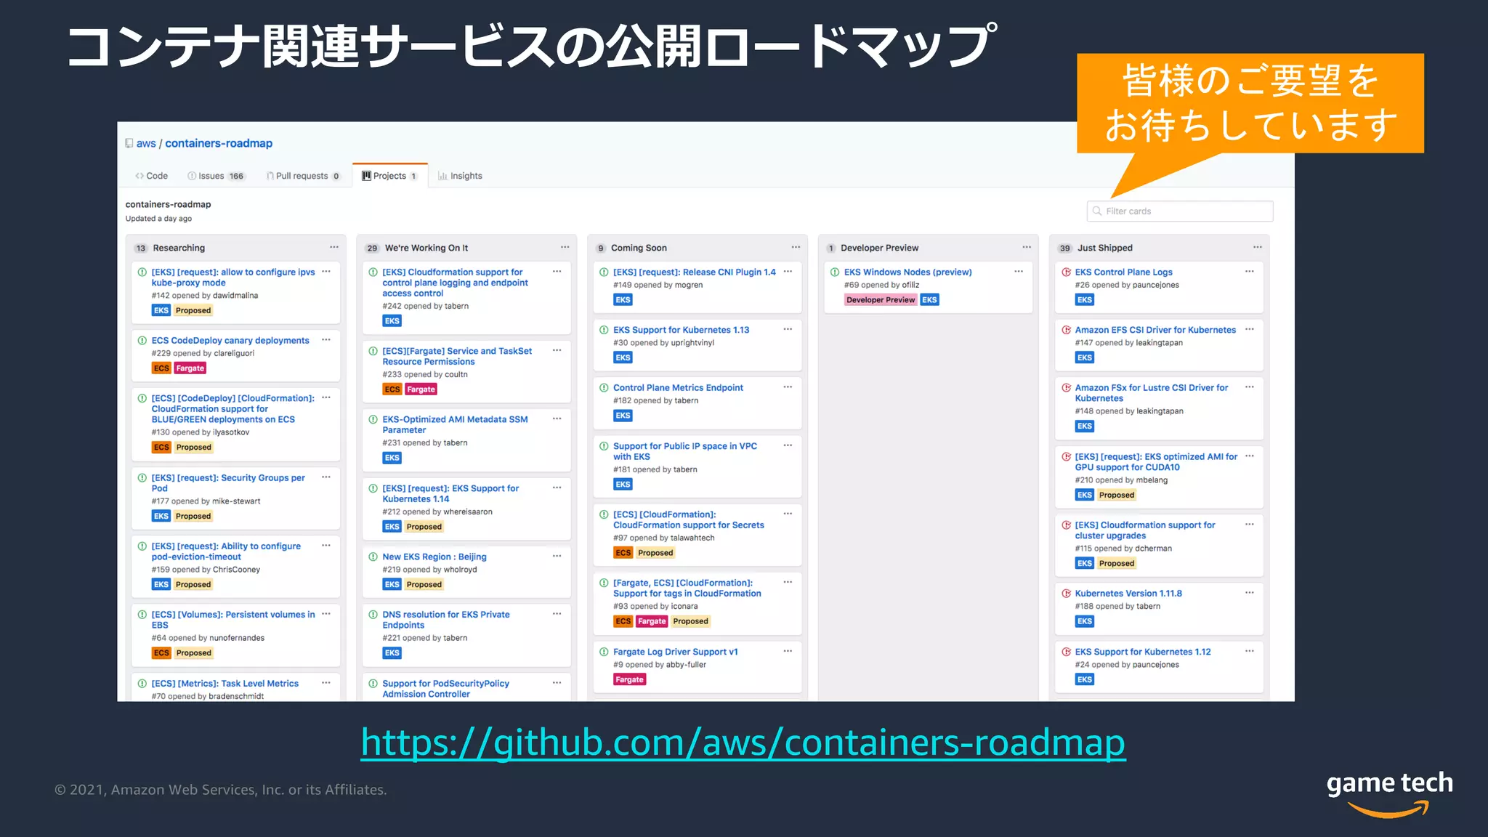Click the aws owner link
1488x837 pixels.
click(146, 143)
